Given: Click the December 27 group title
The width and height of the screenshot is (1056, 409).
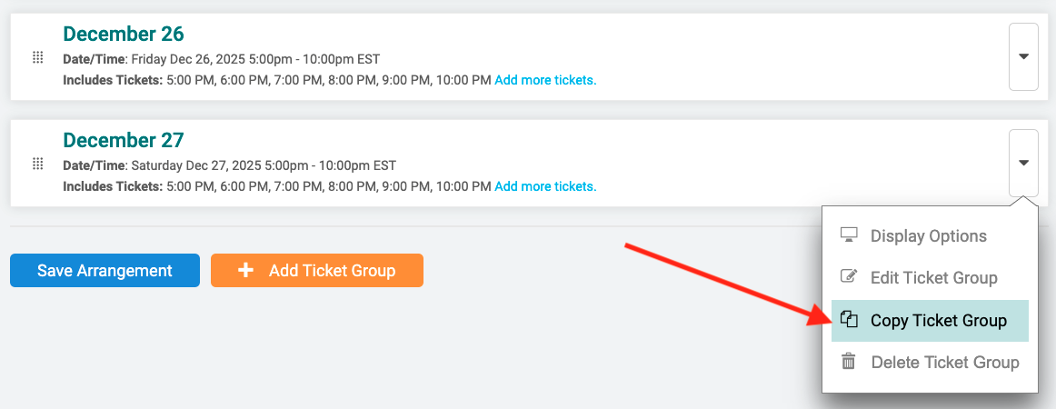Looking at the screenshot, I should tap(124, 140).
